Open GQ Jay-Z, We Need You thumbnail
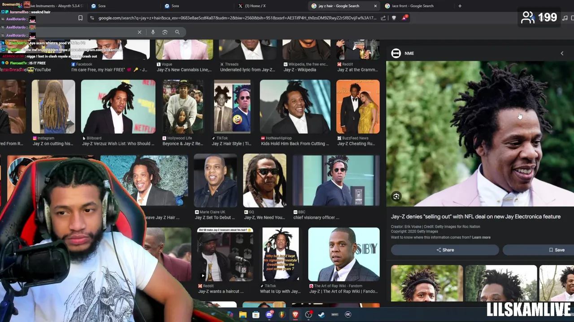 tap(265, 180)
